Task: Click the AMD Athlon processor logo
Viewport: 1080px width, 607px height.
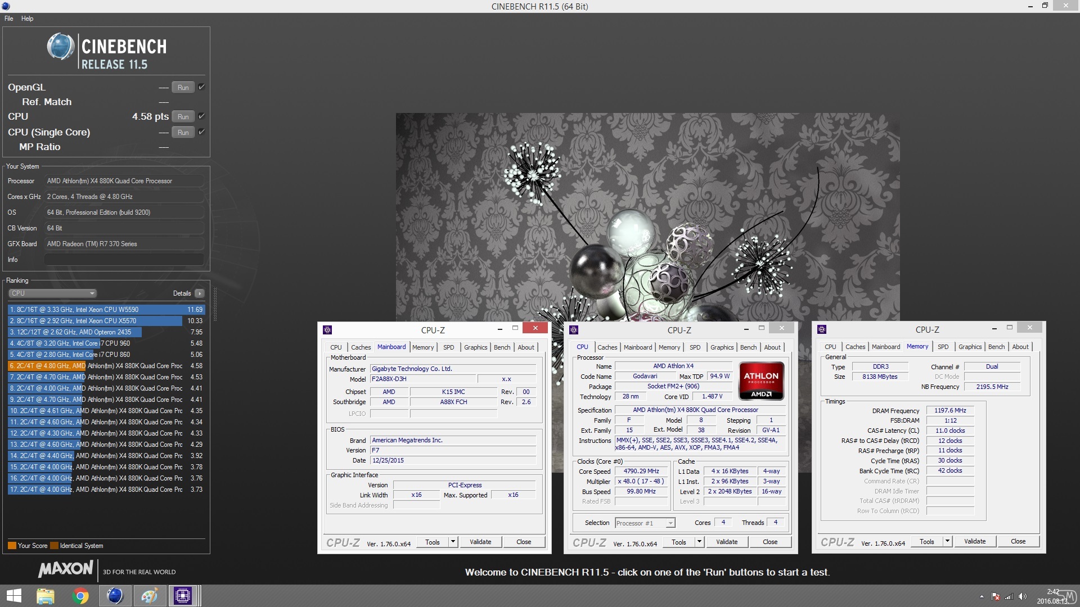Action: tap(761, 381)
